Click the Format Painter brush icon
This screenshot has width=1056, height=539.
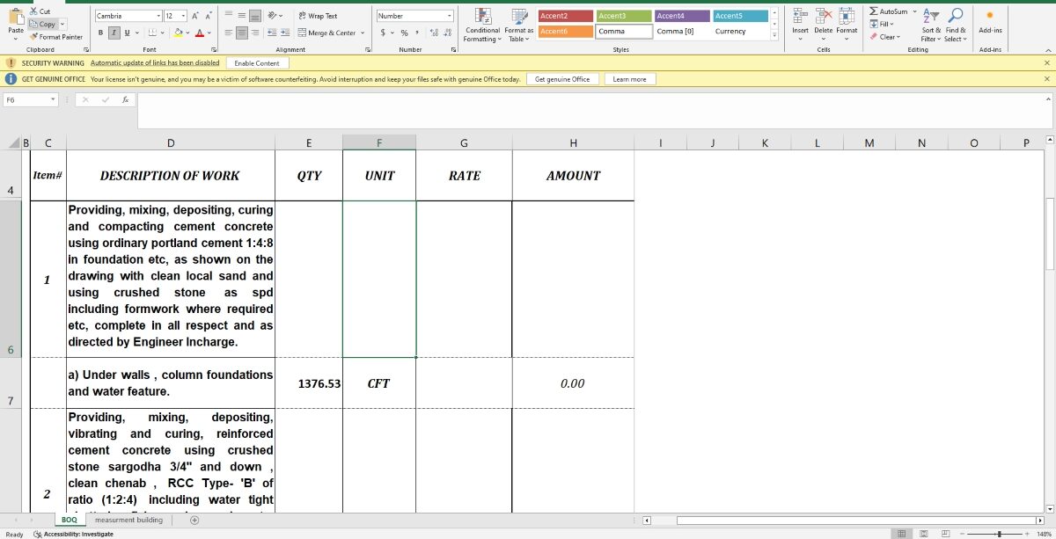(33, 37)
